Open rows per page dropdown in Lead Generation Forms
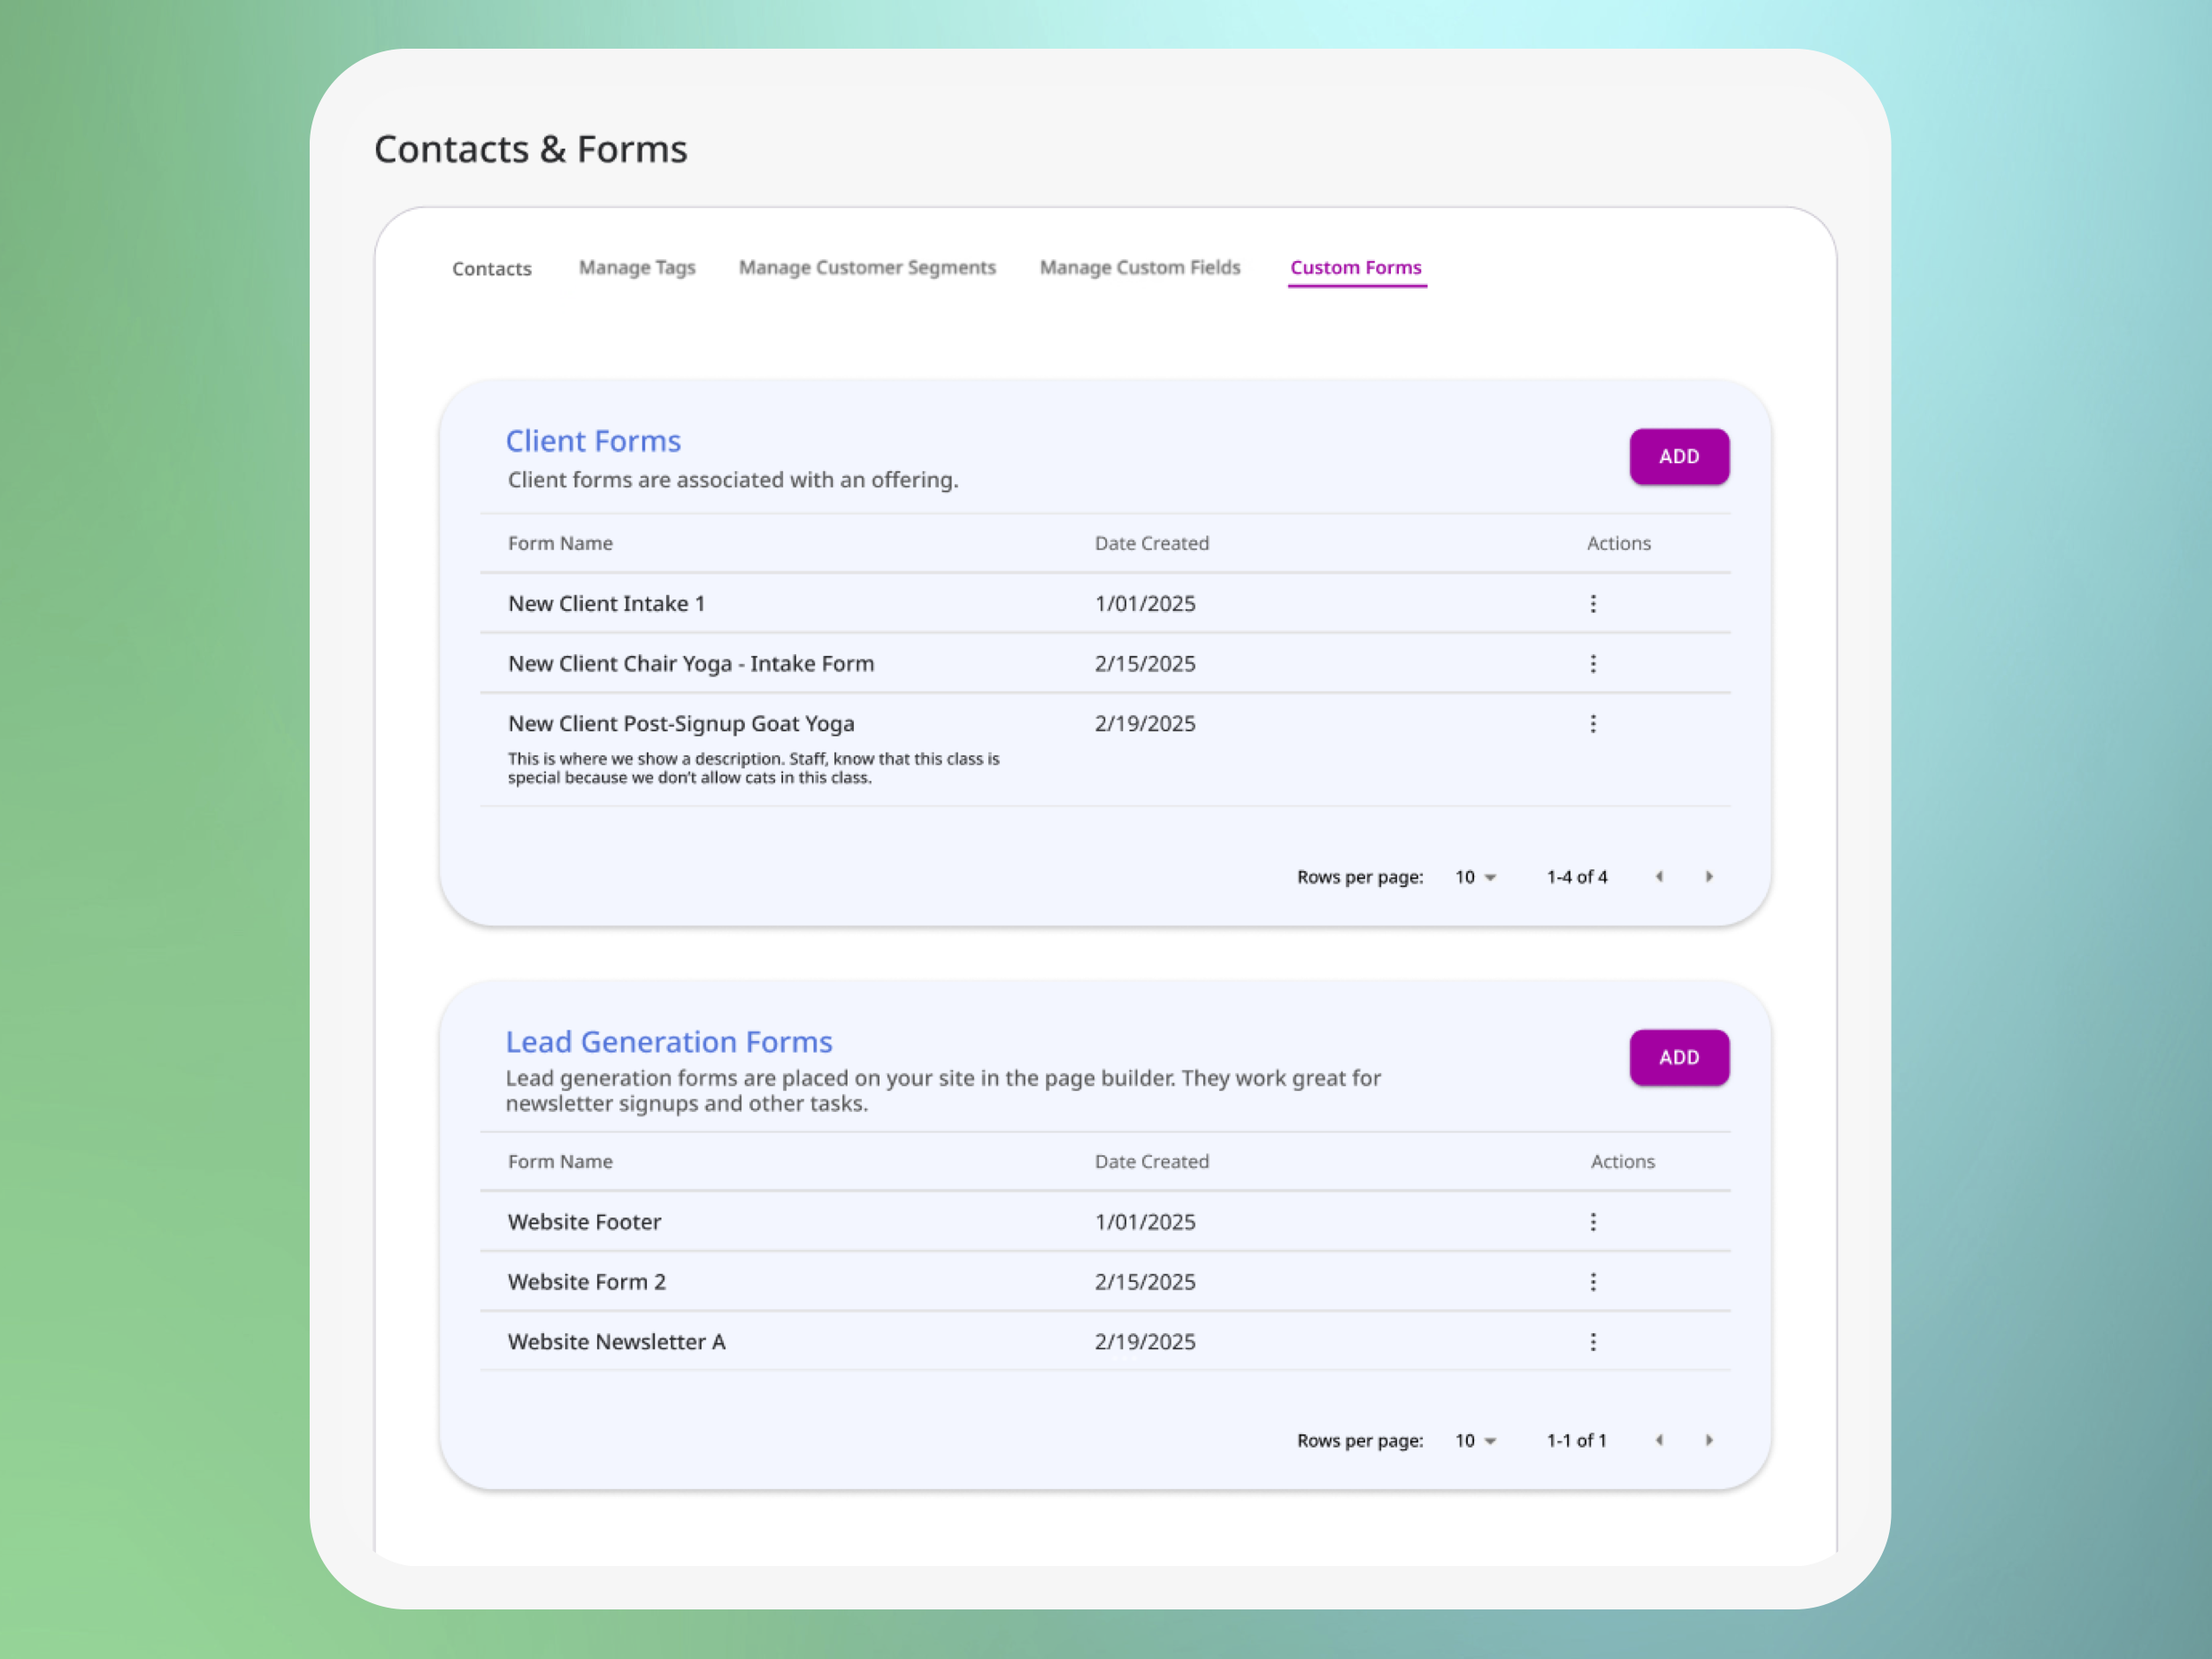 coord(1474,1441)
